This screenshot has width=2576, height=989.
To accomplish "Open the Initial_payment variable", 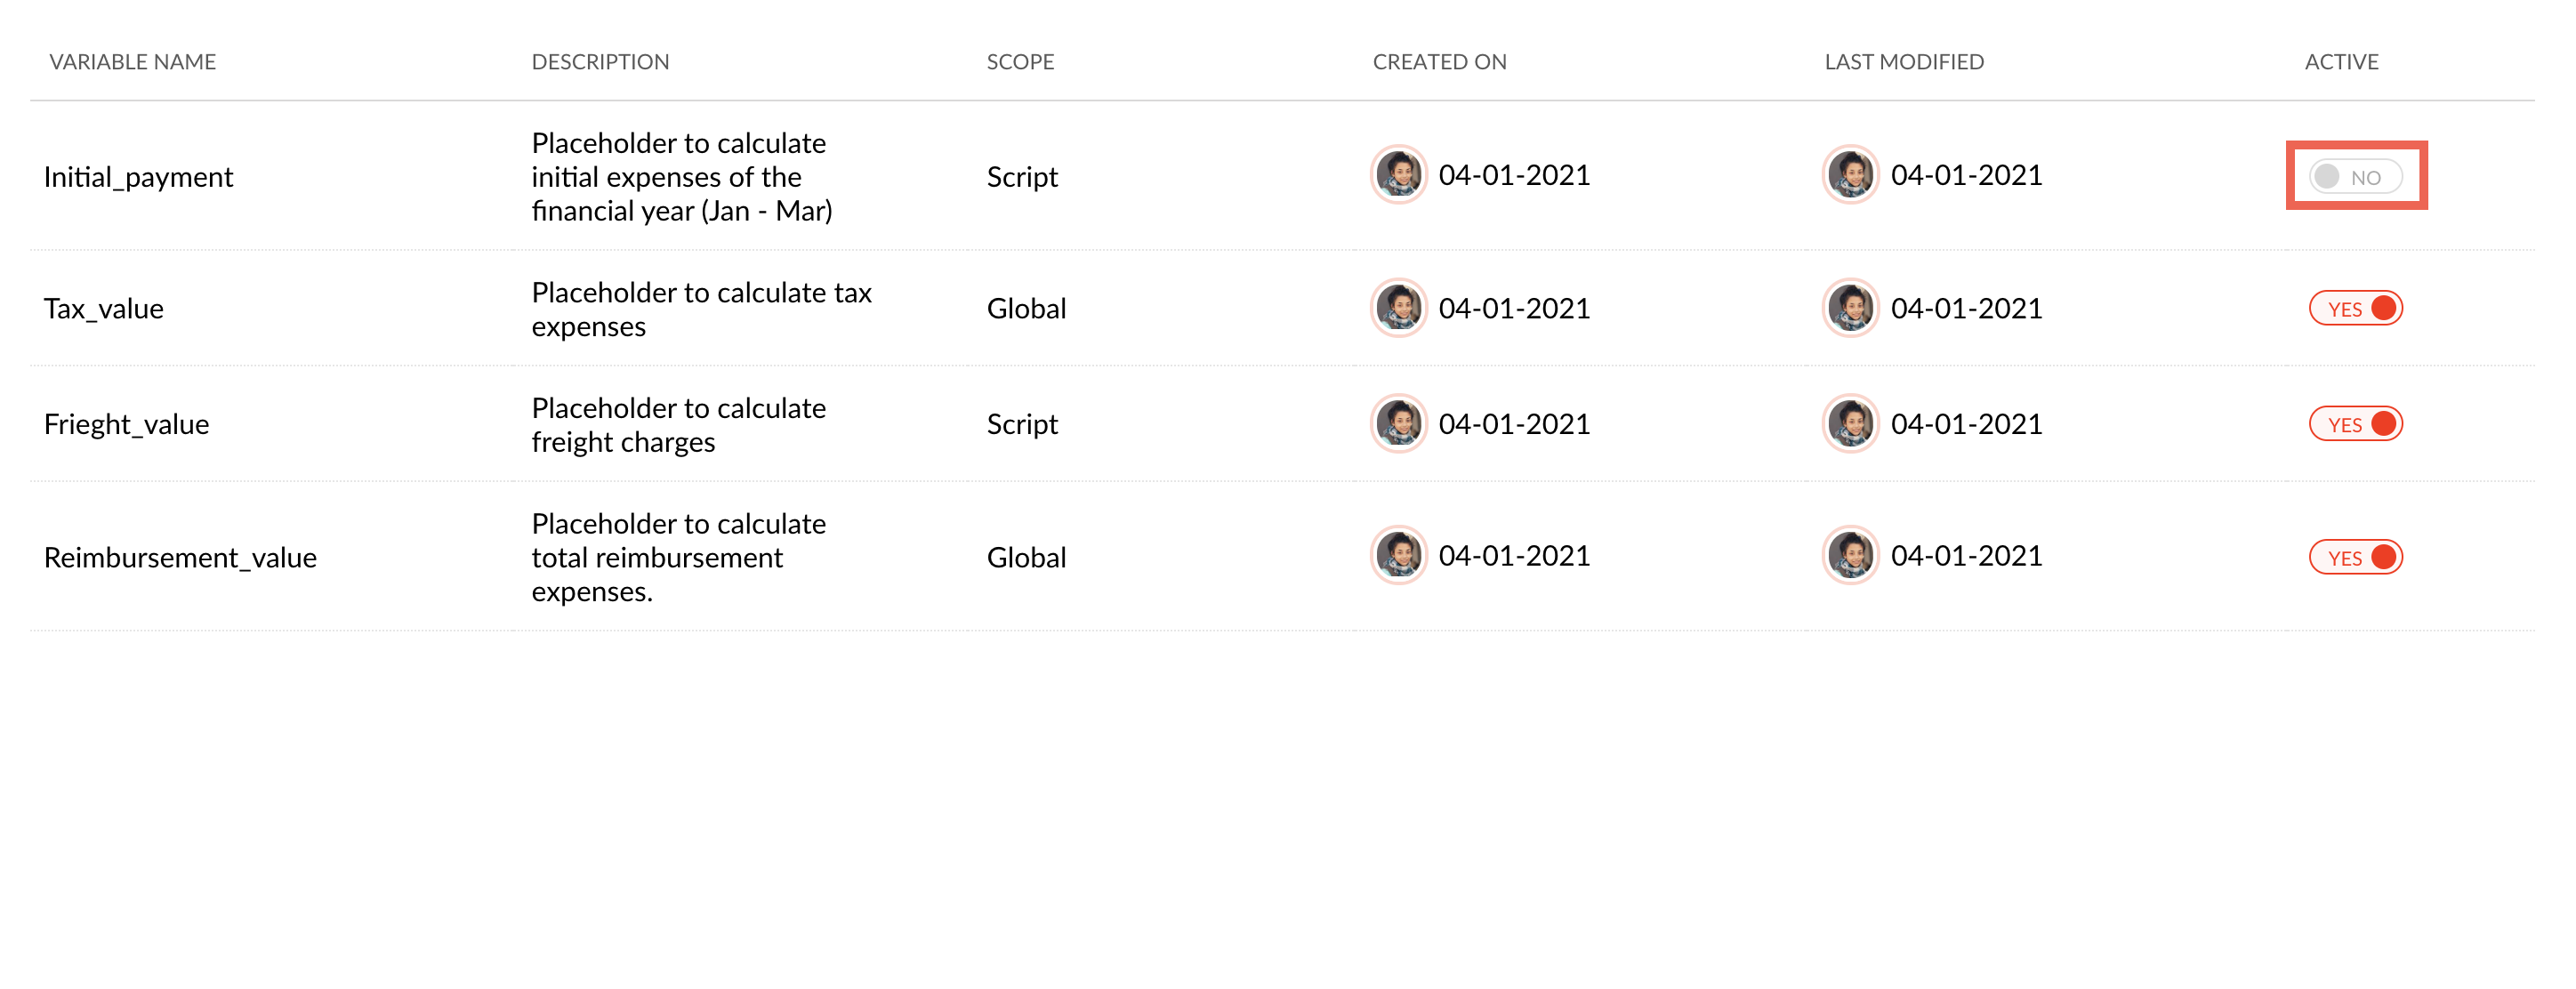I will (x=138, y=177).
